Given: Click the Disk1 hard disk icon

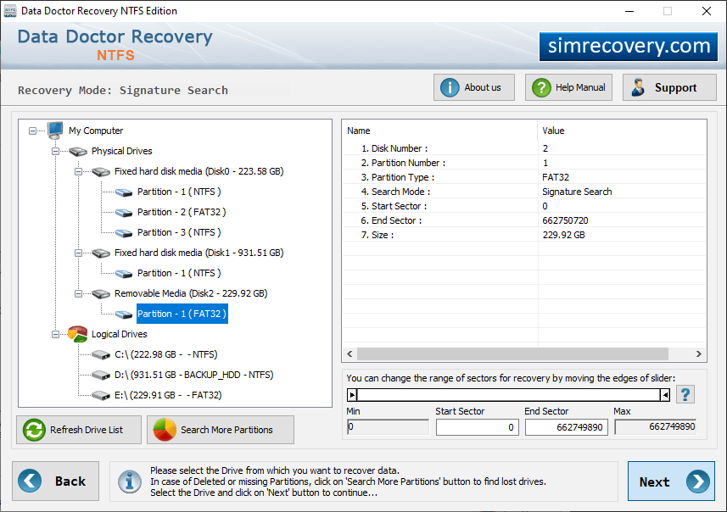Looking at the screenshot, I should click(101, 253).
